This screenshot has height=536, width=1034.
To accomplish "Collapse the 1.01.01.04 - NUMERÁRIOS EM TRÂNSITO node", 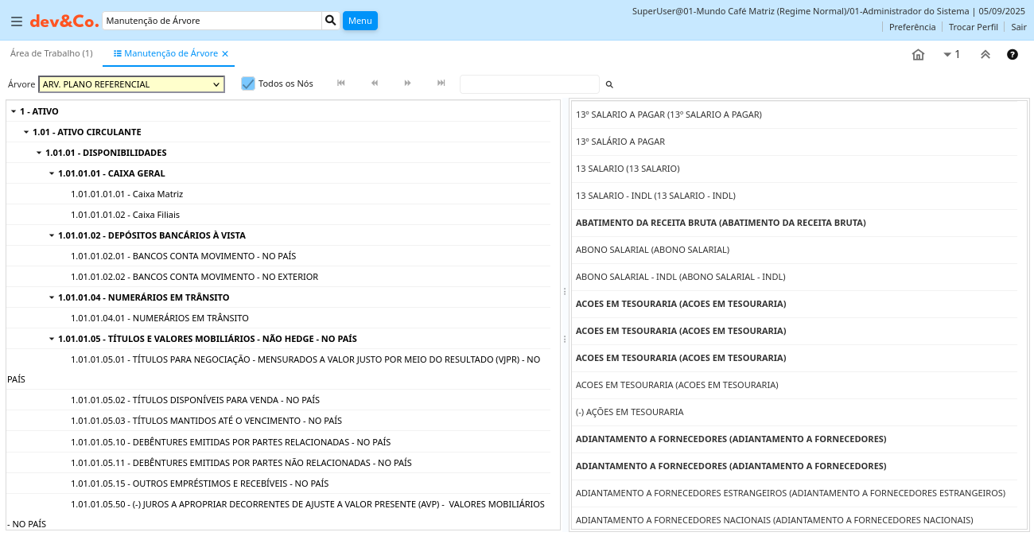I will tap(52, 297).
